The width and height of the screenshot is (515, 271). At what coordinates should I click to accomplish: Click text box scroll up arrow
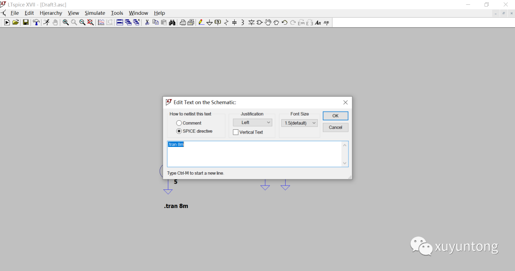click(345, 145)
